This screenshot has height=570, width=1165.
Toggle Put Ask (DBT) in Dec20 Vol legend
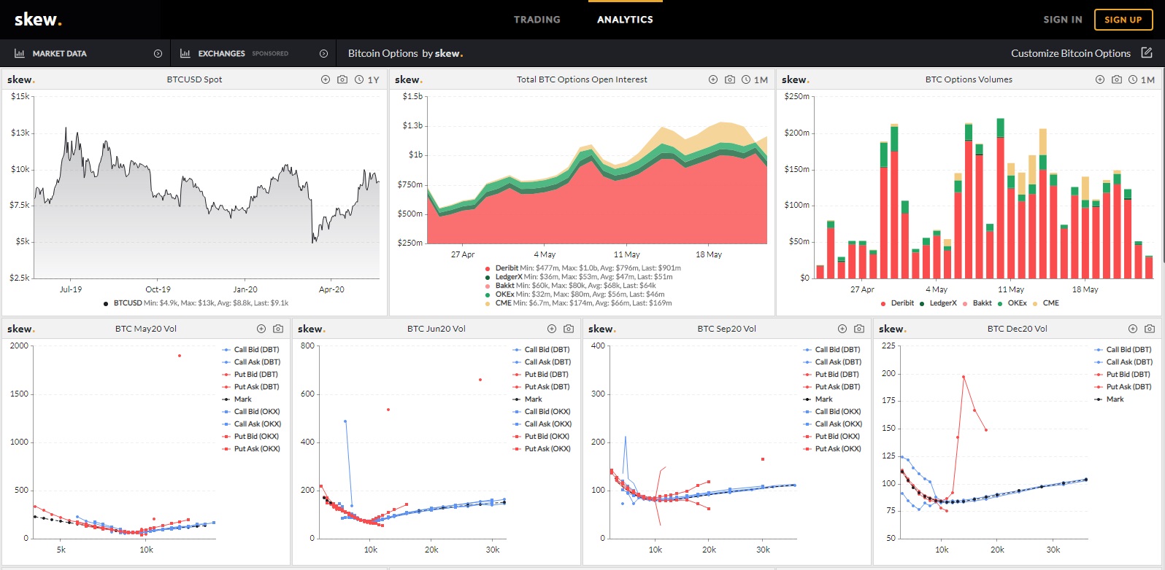click(1123, 387)
